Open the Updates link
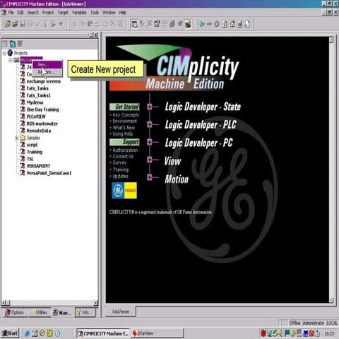 (120, 176)
